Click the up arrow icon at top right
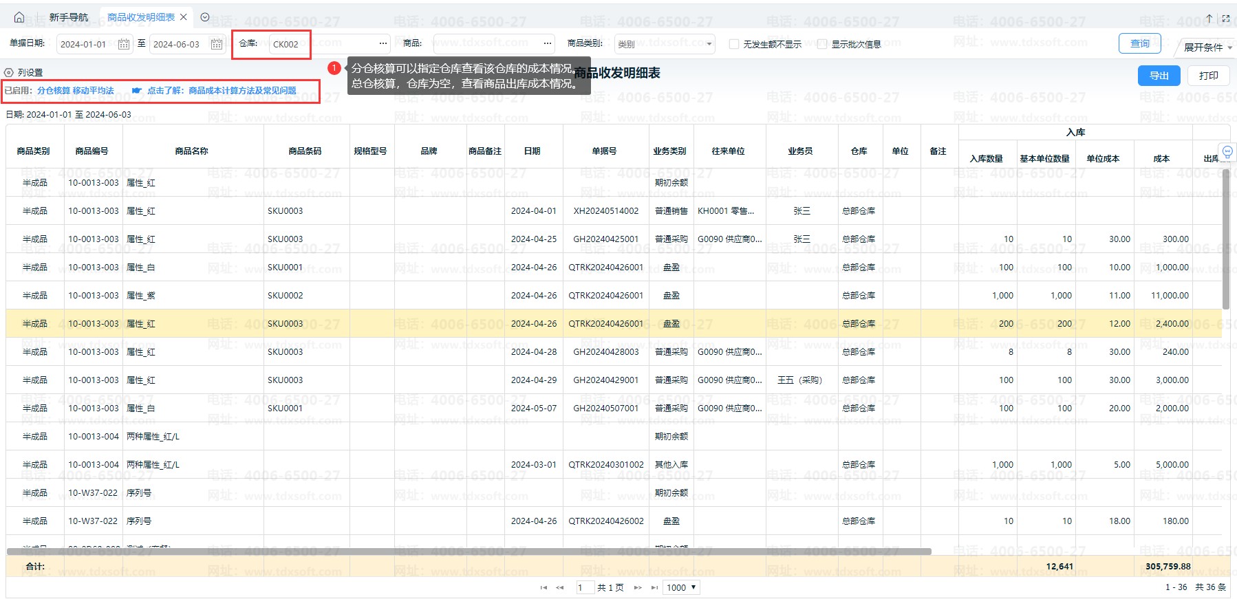 coord(1209,19)
